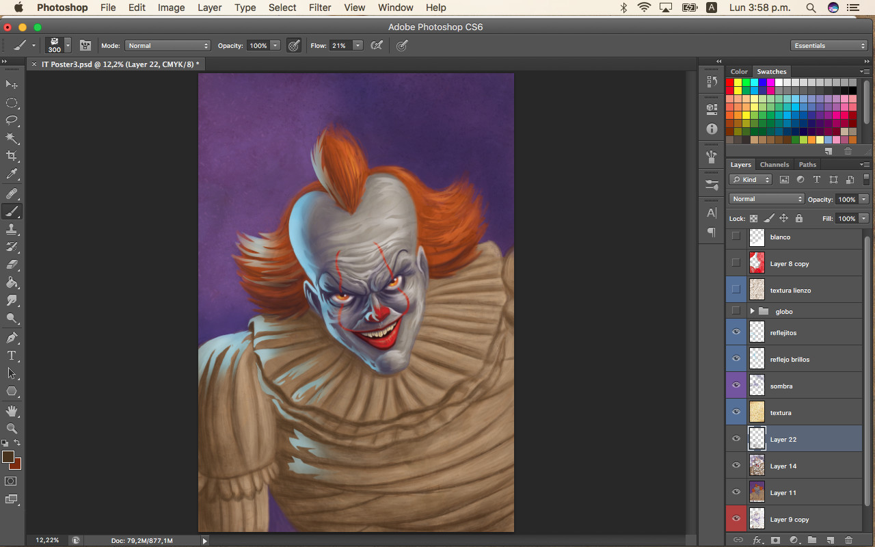Toggle Quick Mask mode

(12, 481)
